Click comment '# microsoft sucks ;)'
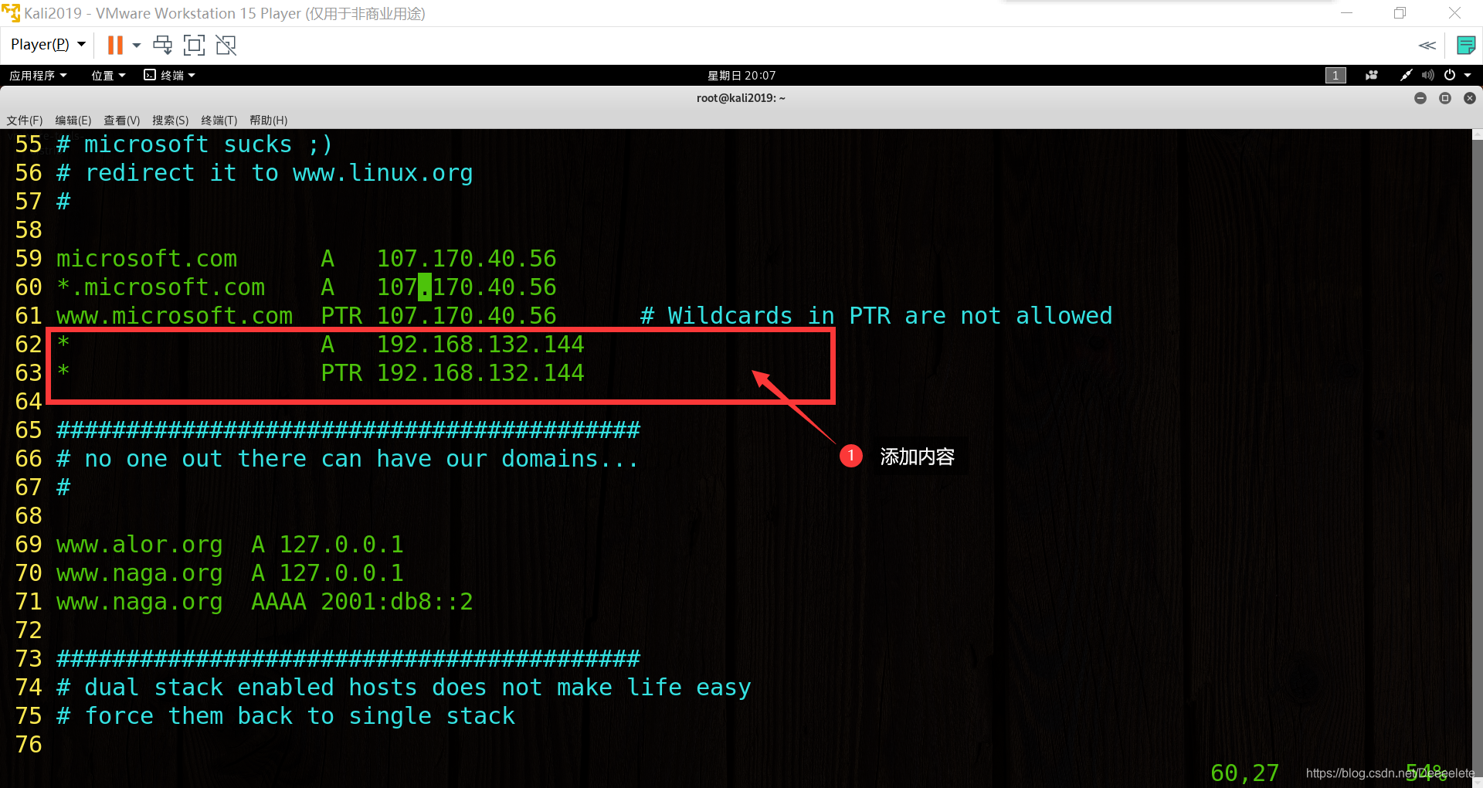The image size is (1483, 788). pyautogui.click(x=195, y=144)
